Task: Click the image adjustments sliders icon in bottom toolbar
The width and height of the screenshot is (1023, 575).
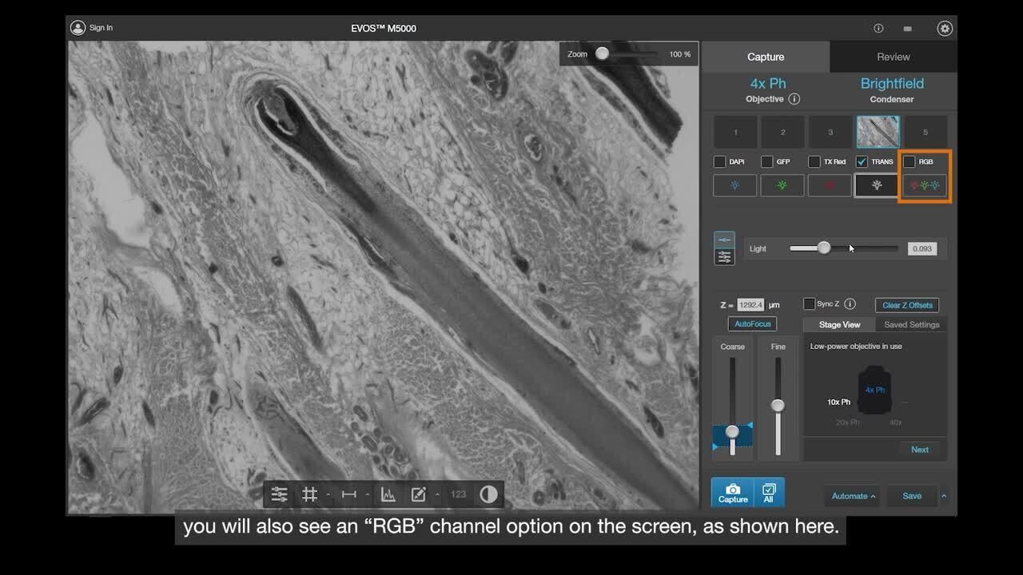Action: [x=279, y=494]
